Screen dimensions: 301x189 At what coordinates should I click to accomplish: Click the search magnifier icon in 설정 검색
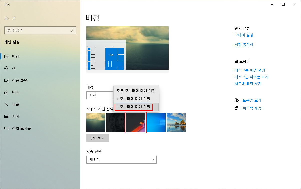pos(73,30)
